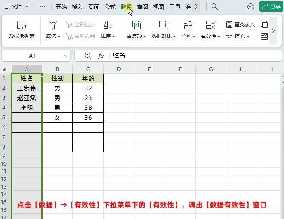Image resolution: width=284 pixels, height=219 pixels.
Task: Click the fx insert function icon
Action: point(101,56)
